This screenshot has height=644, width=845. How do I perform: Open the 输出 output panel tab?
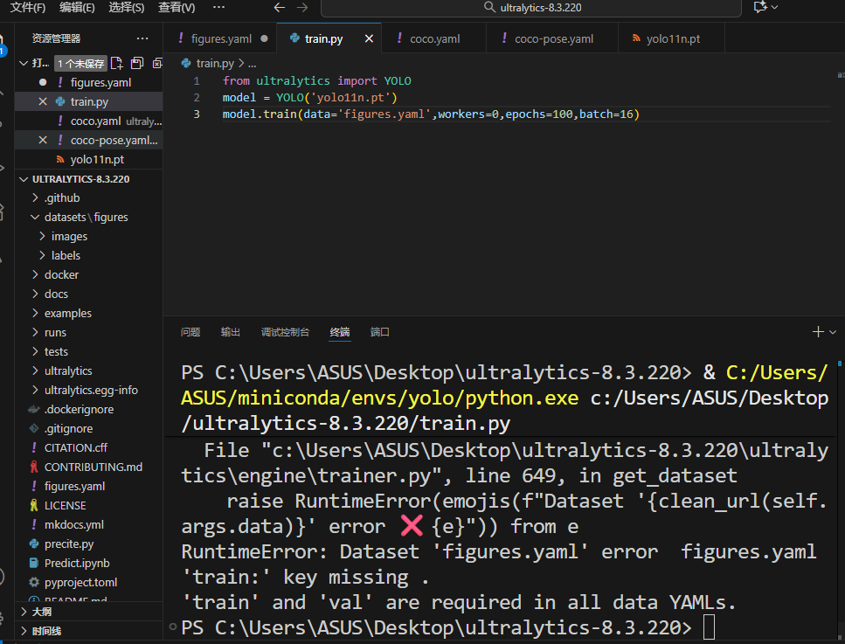coord(230,332)
